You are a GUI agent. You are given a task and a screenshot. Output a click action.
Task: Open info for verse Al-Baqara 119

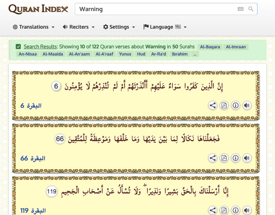coord(235,210)
